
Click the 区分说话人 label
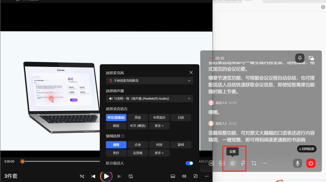(x=115, y=163)
